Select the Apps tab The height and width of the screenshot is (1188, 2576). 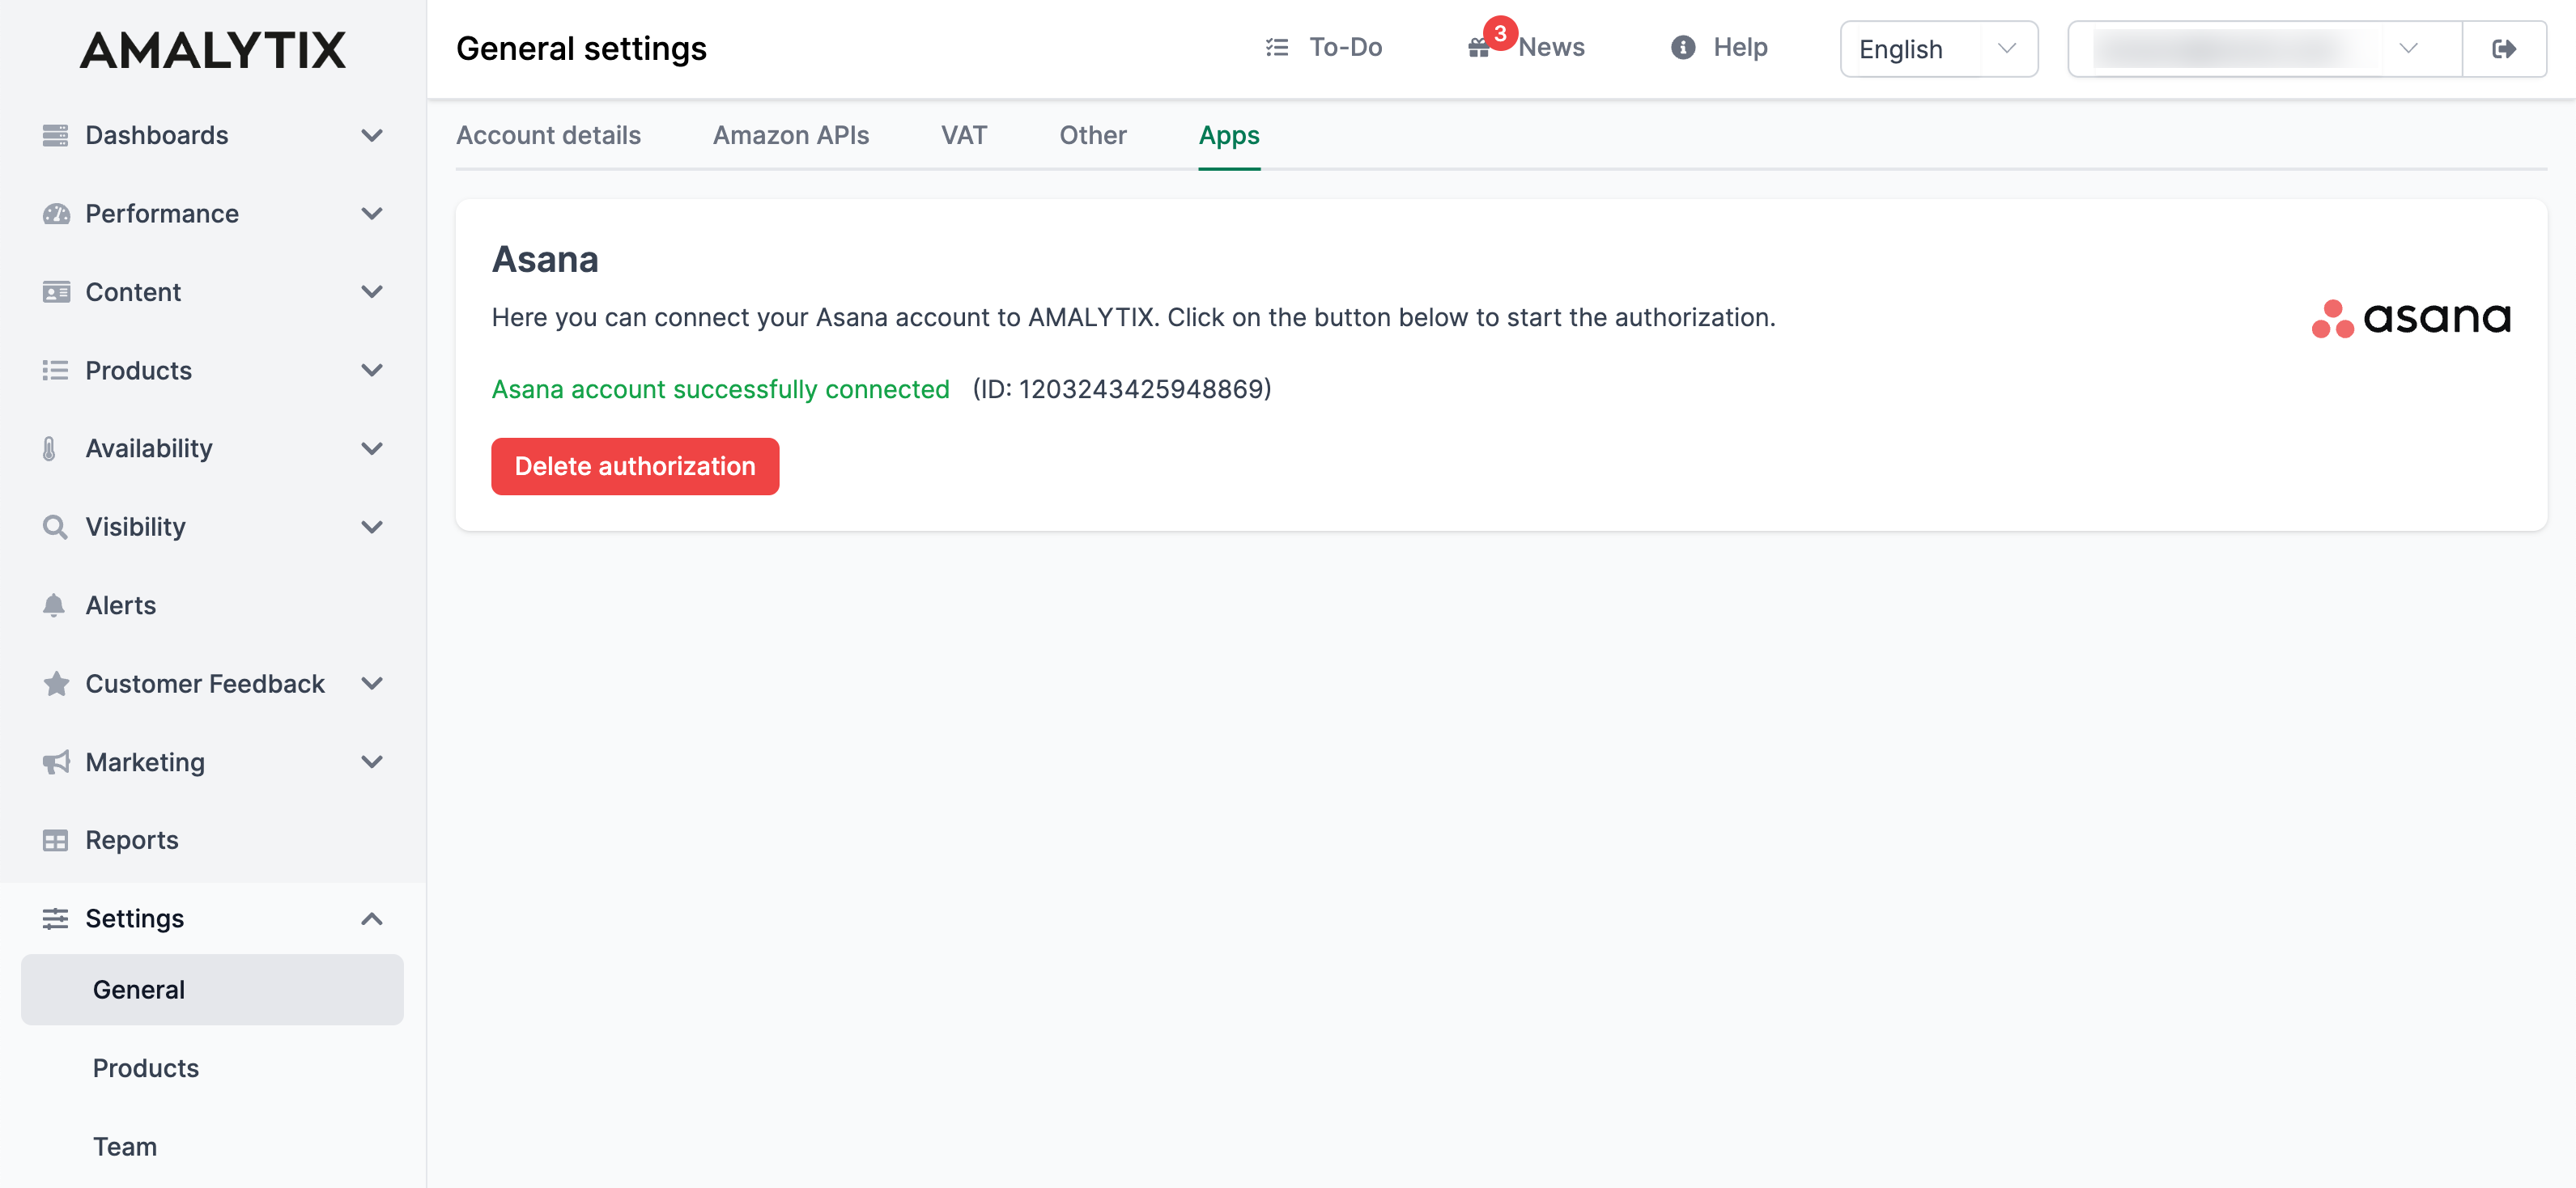[x=1229, y=136]
